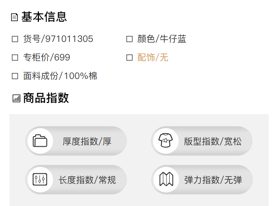Select the 基本信息 section heading
The height and width of the screenshot is (206, 278).
click(x=44, y=17)
